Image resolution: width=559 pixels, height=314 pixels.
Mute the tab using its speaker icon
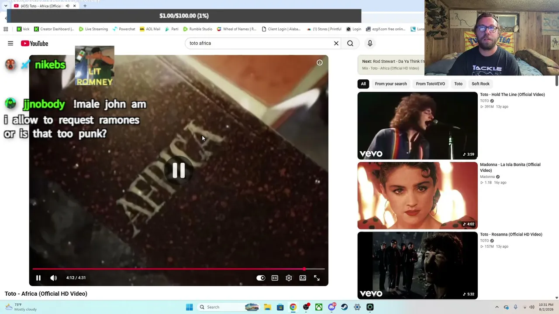67,6
